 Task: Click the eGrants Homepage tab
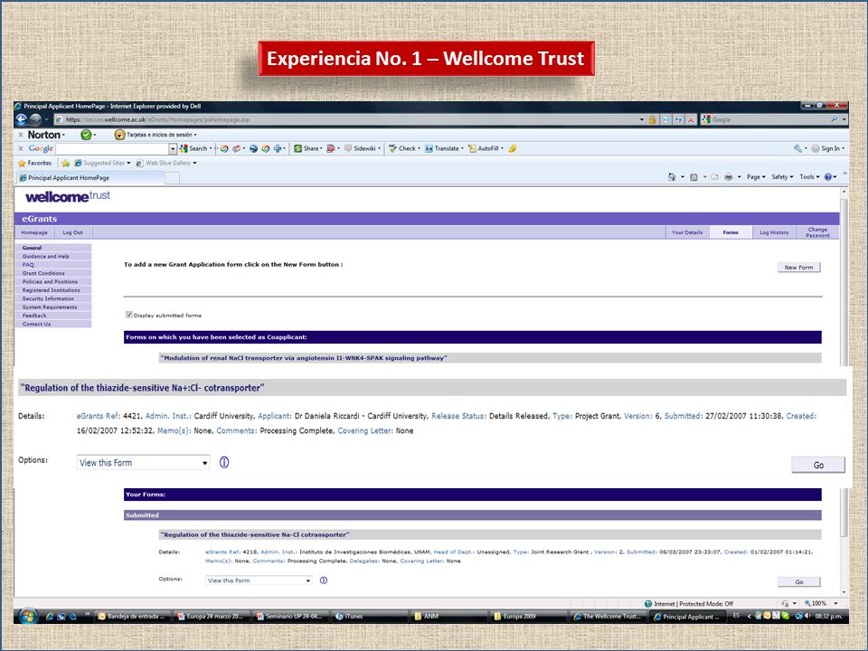[34, 232]
